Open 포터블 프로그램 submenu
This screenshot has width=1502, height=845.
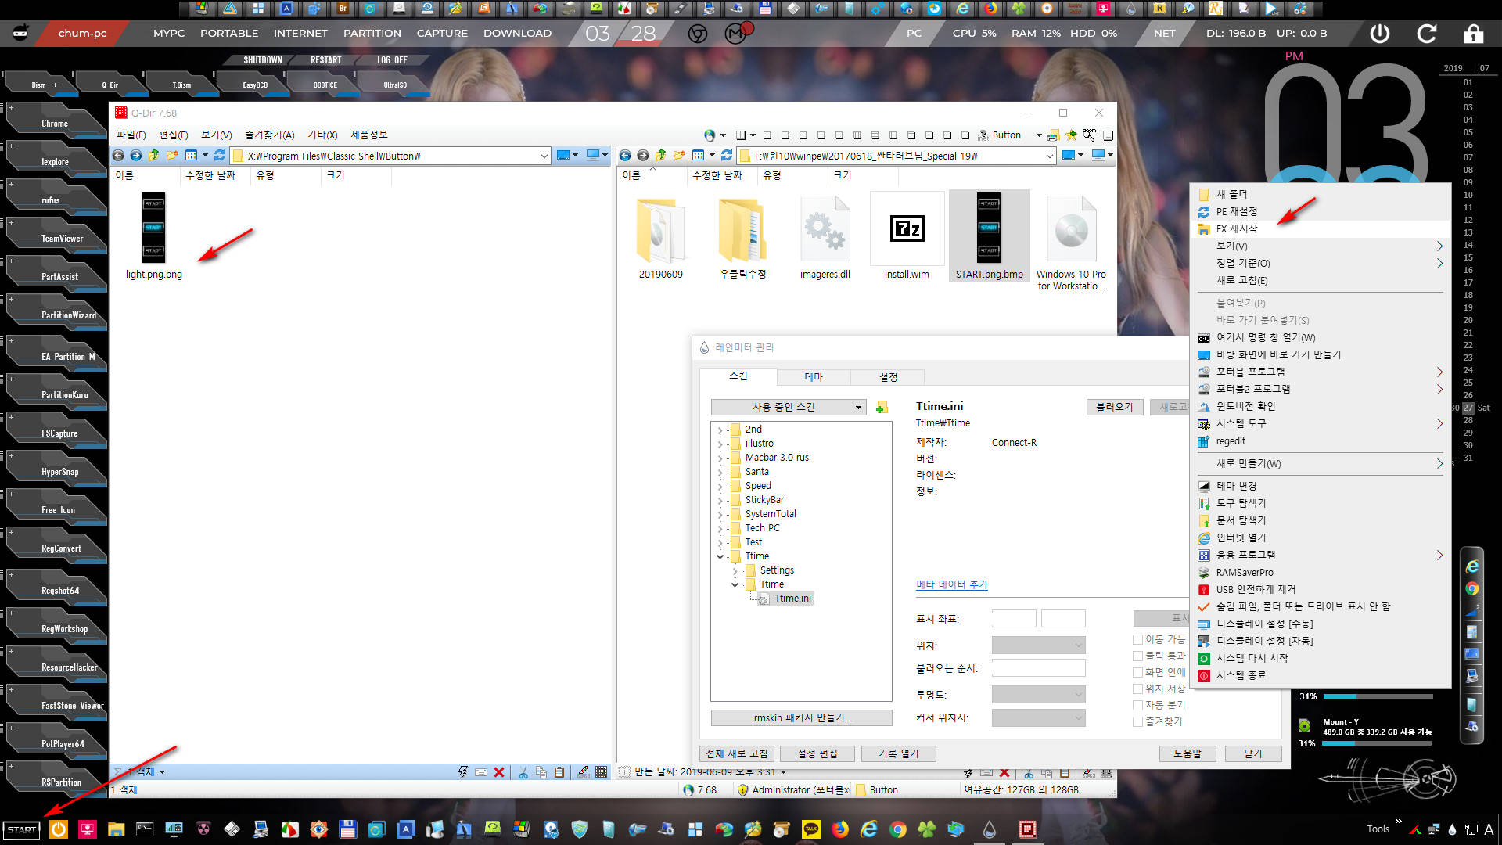(x=1321, y=372)
